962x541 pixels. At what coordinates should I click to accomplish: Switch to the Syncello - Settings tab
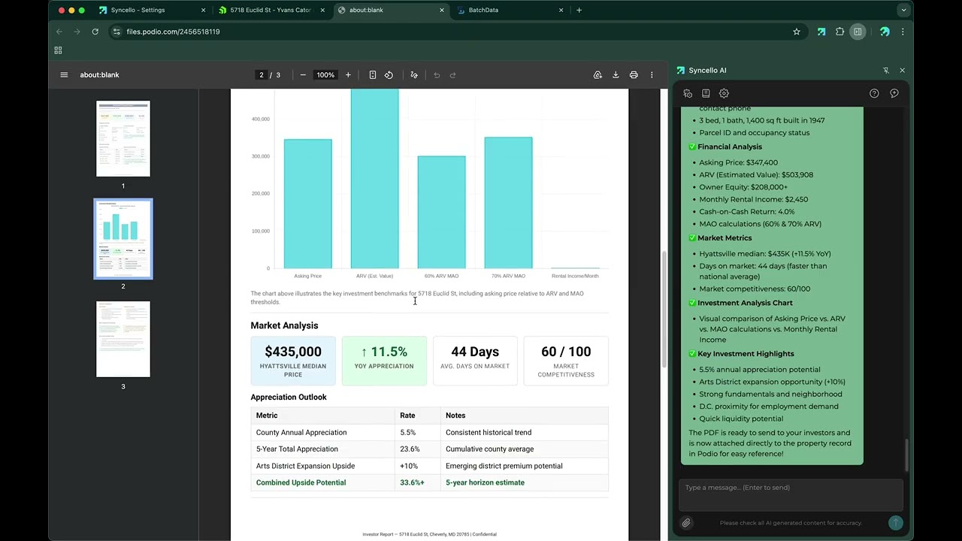pyautogui.click(x=138, y=11)
